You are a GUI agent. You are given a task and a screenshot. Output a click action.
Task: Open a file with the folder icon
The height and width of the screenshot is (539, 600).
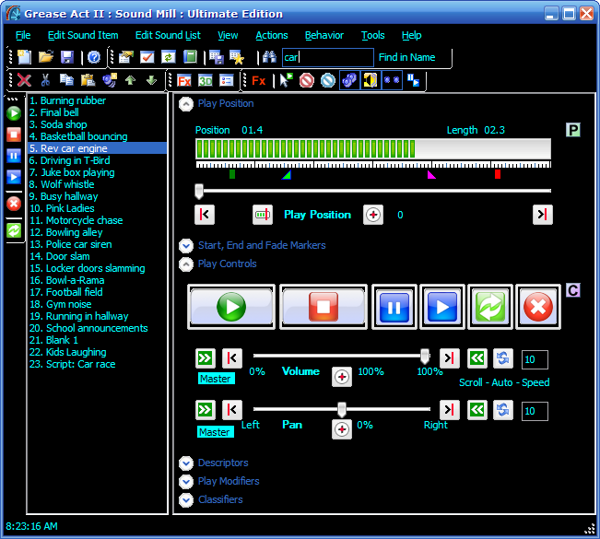pyautogui.click(x=46, y=57)
